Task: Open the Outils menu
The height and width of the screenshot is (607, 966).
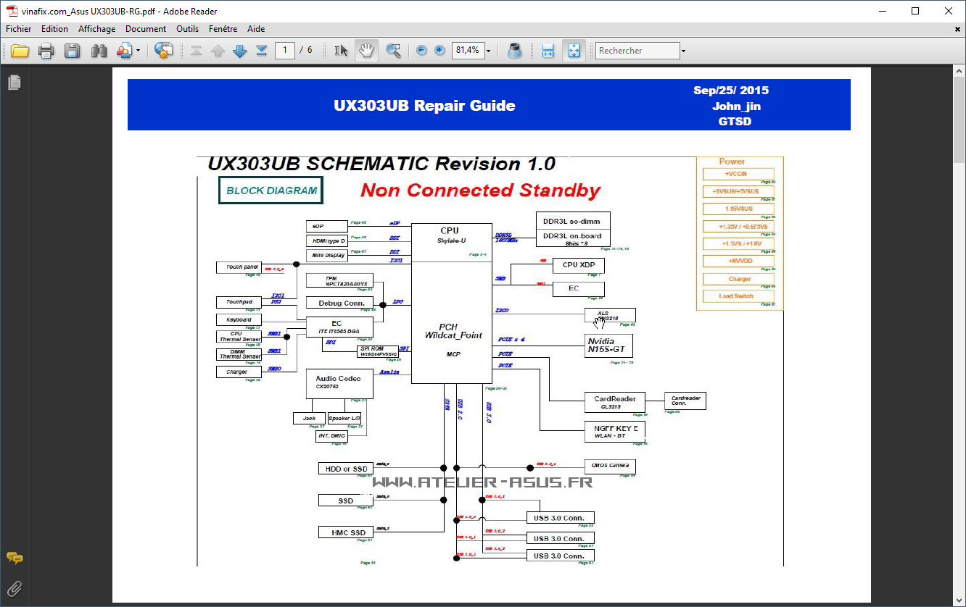Action: pos(187,29)
